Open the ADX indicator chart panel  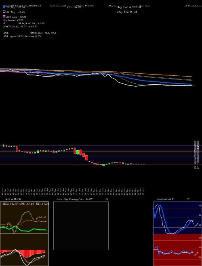pyautogui.click(x=24, y=218)
